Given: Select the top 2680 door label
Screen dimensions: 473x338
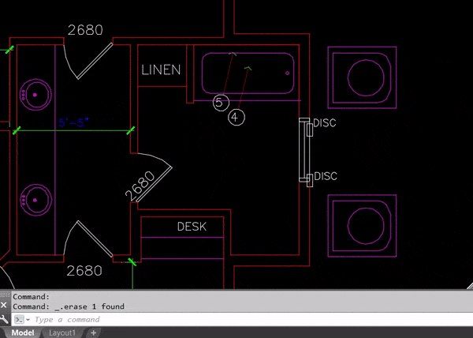Looking at the screenshot, I should [85, 30].
